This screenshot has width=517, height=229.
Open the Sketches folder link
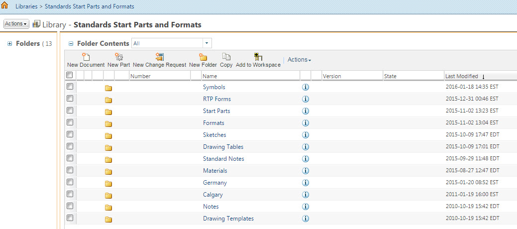(x=214, y=134)
